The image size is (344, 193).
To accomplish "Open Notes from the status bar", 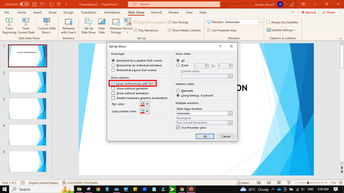I will click(243, 183).
